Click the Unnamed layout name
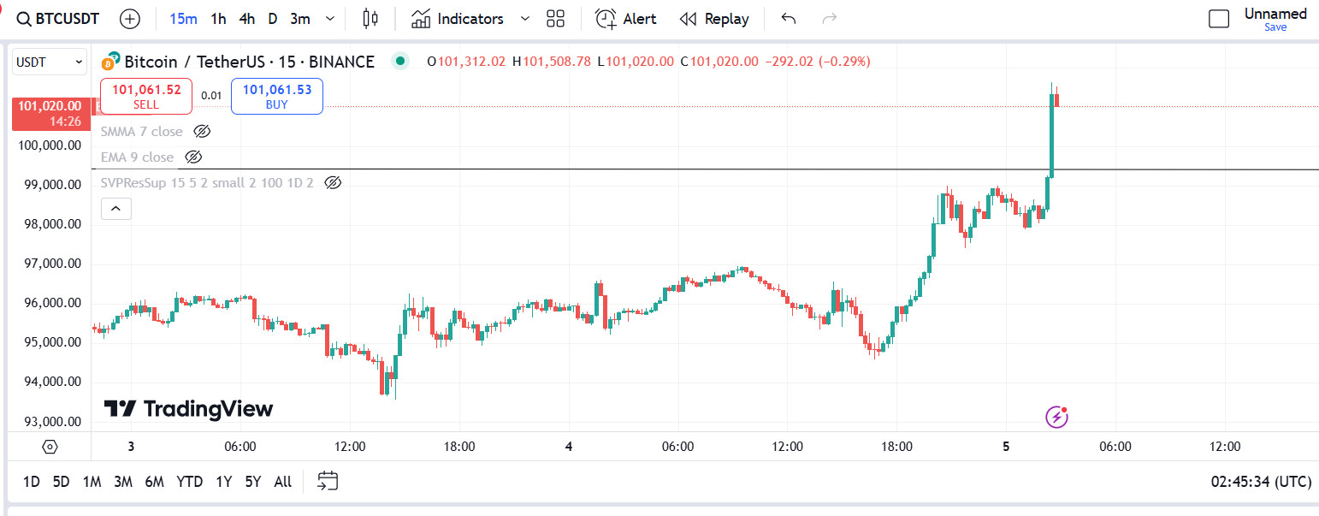1319x516 pixels. (x=1275, y=14)
